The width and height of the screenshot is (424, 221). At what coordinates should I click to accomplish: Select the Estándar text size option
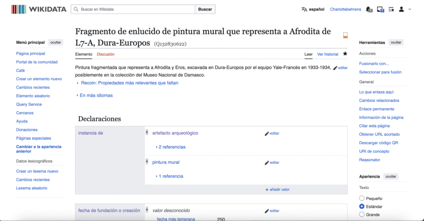click(x=362, y=206)
